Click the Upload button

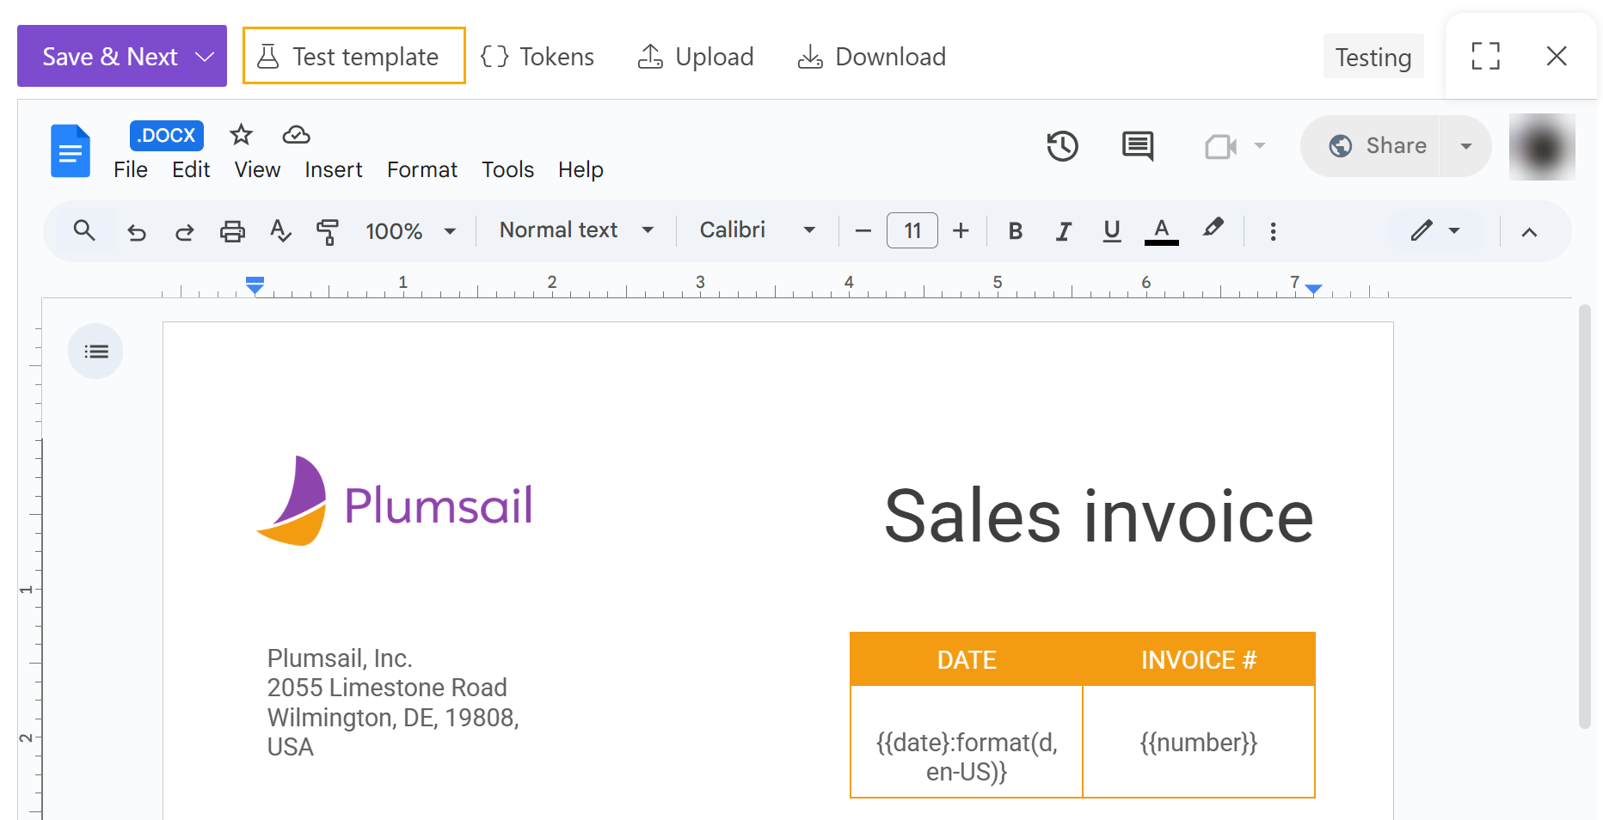pos(696,57)
